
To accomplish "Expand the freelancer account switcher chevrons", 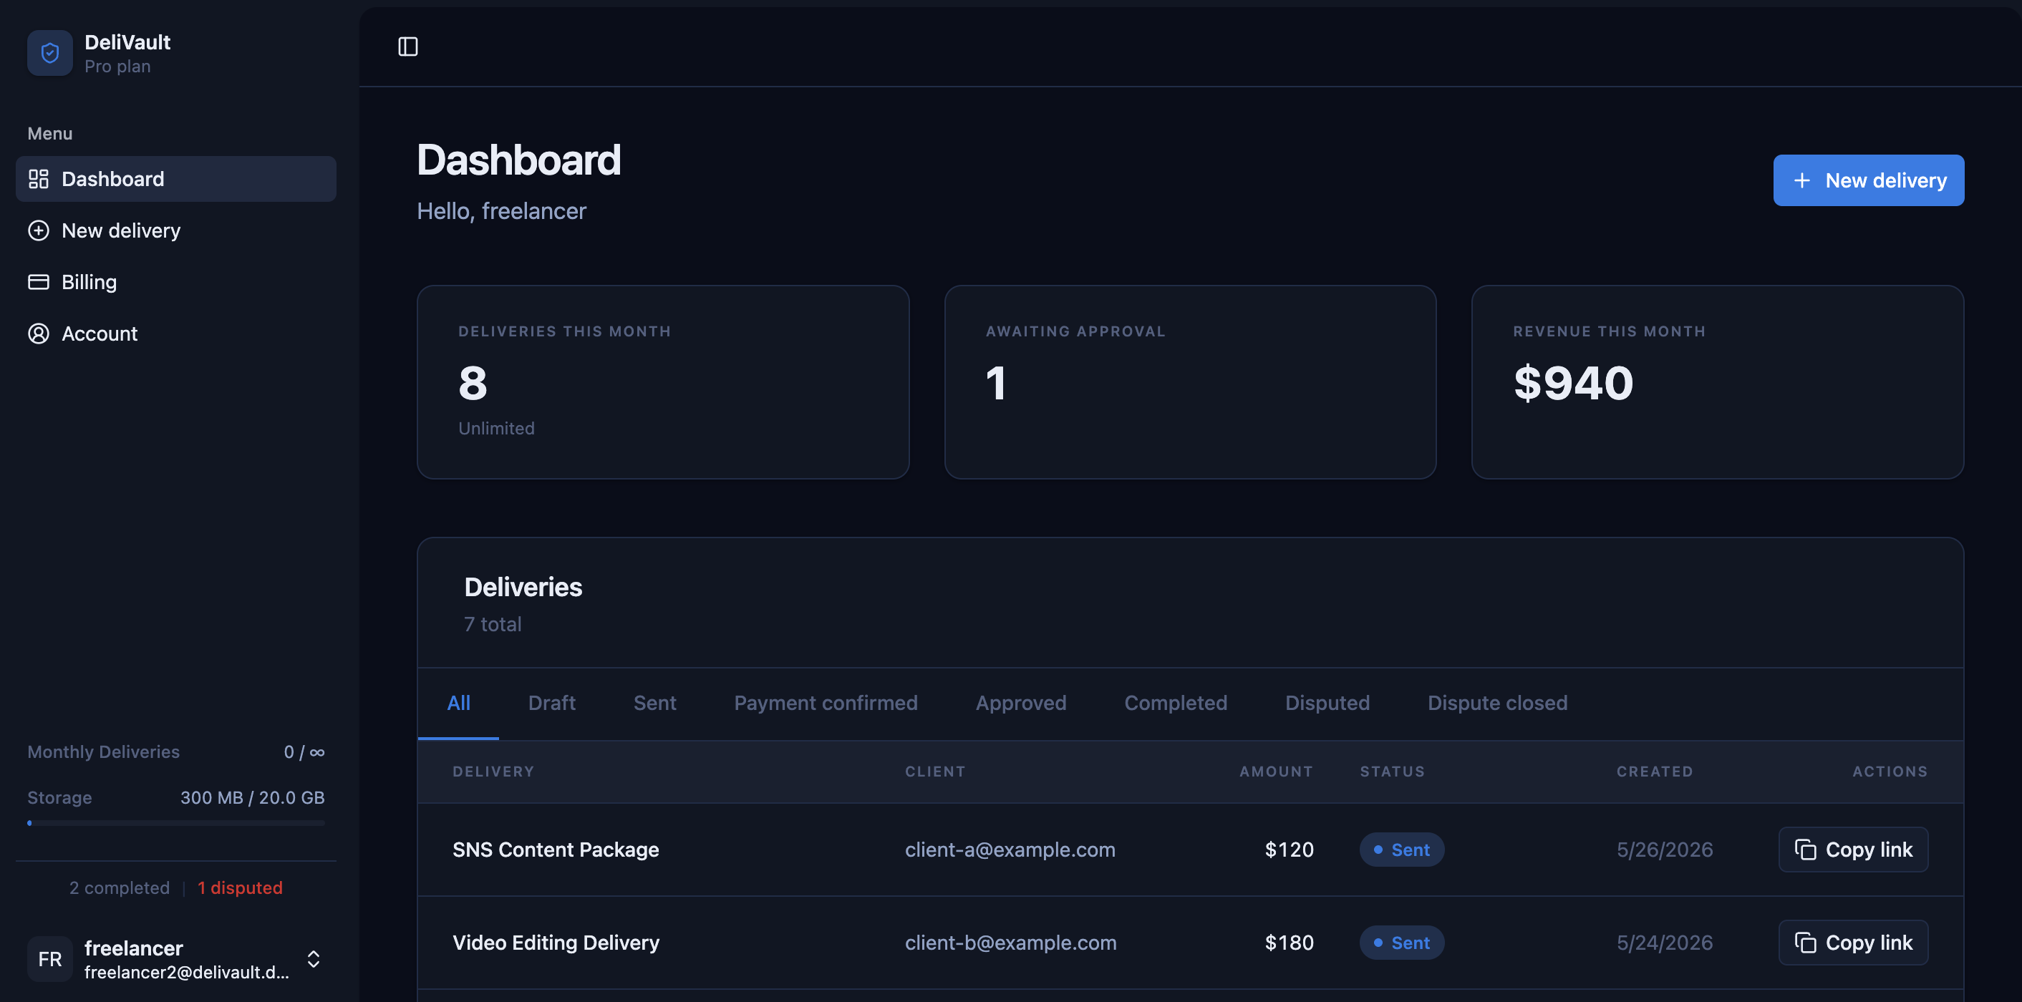I will 313,959.
